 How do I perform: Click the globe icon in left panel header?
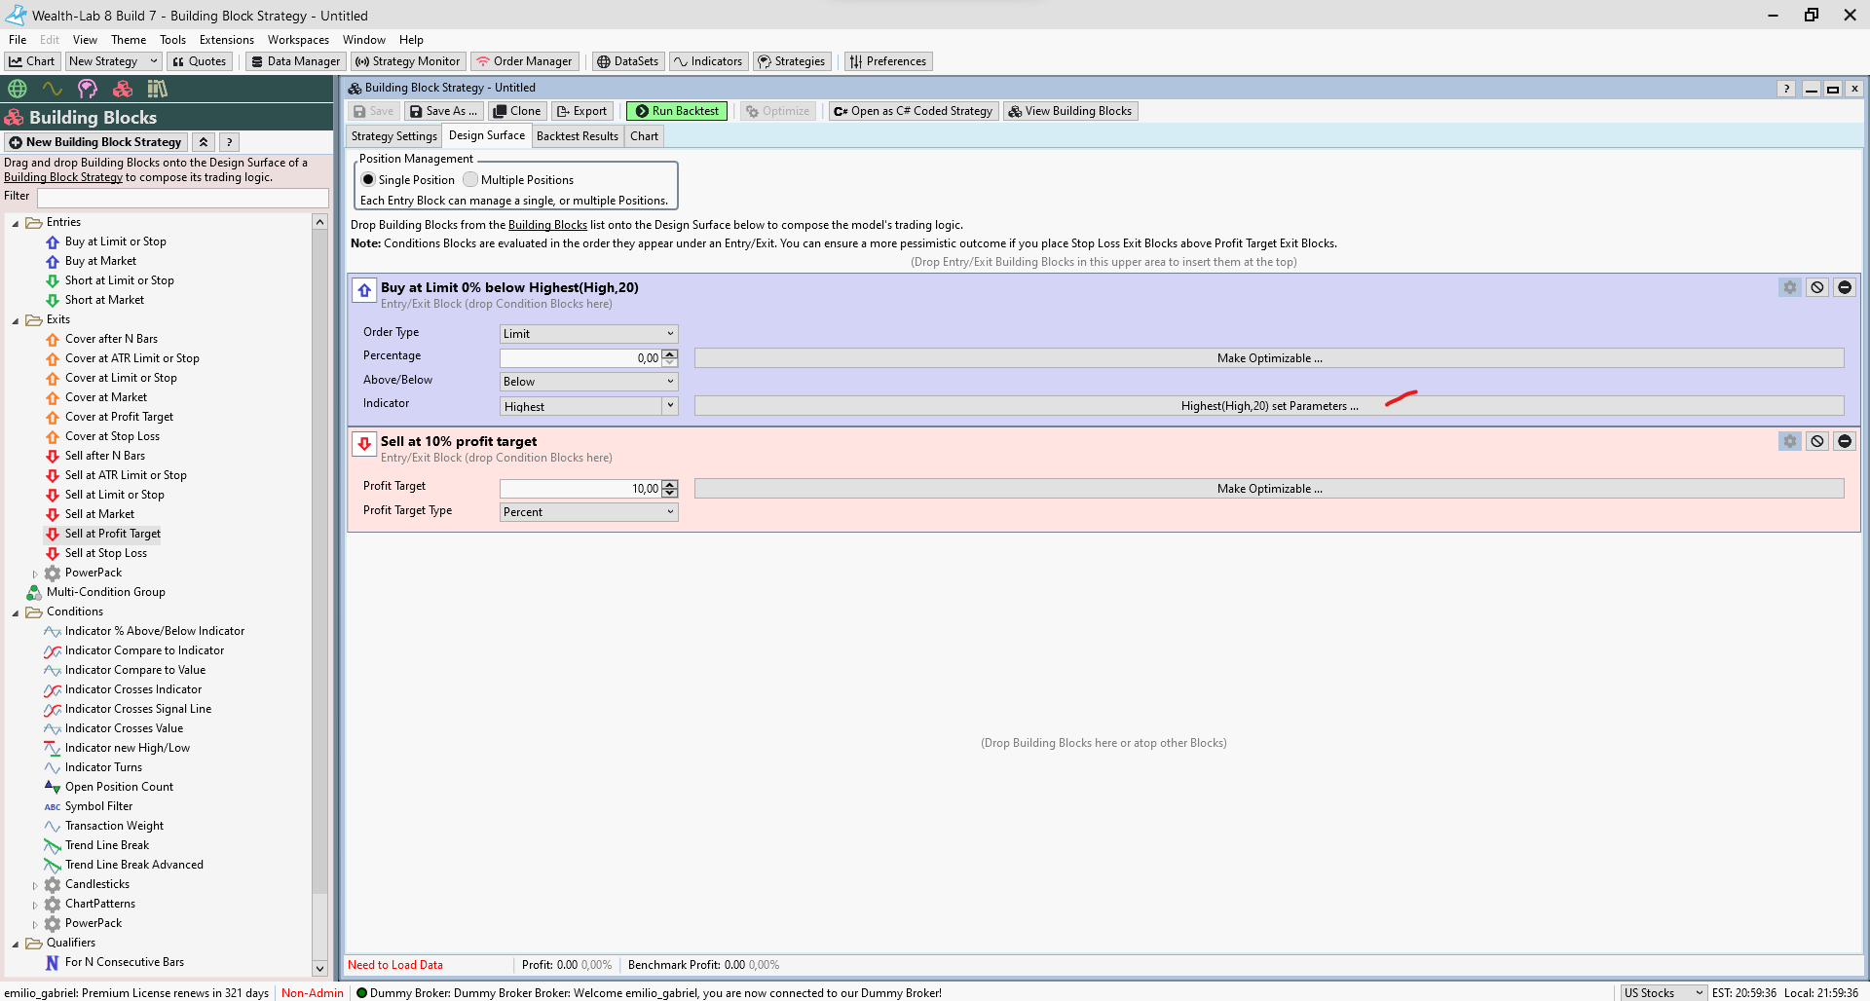18,90
